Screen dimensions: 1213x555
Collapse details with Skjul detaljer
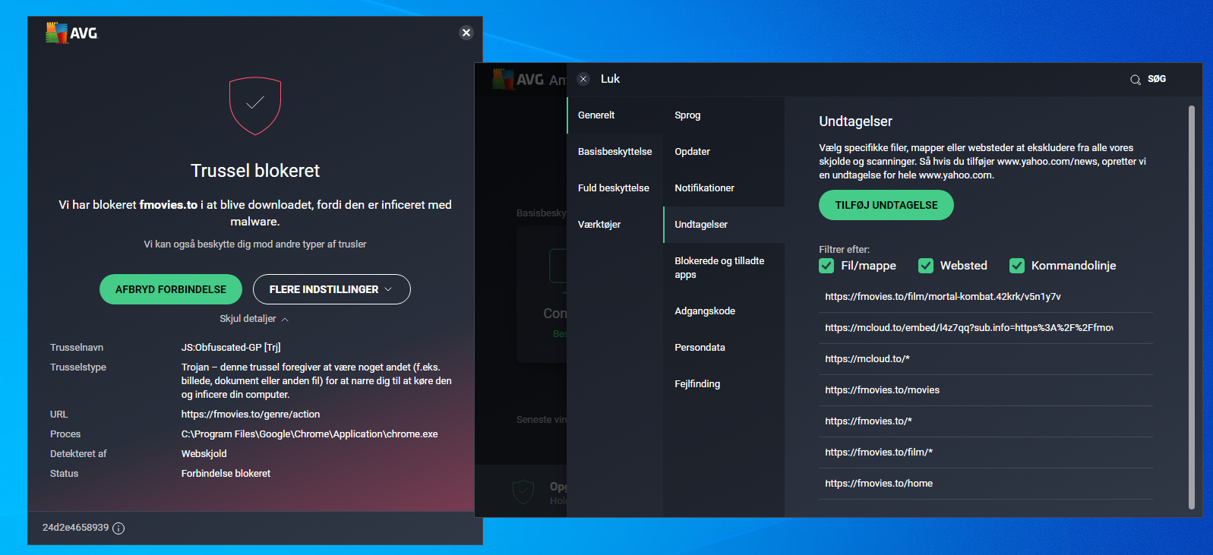click(x=254, y=319)
